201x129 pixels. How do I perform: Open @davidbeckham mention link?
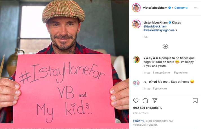155,26
